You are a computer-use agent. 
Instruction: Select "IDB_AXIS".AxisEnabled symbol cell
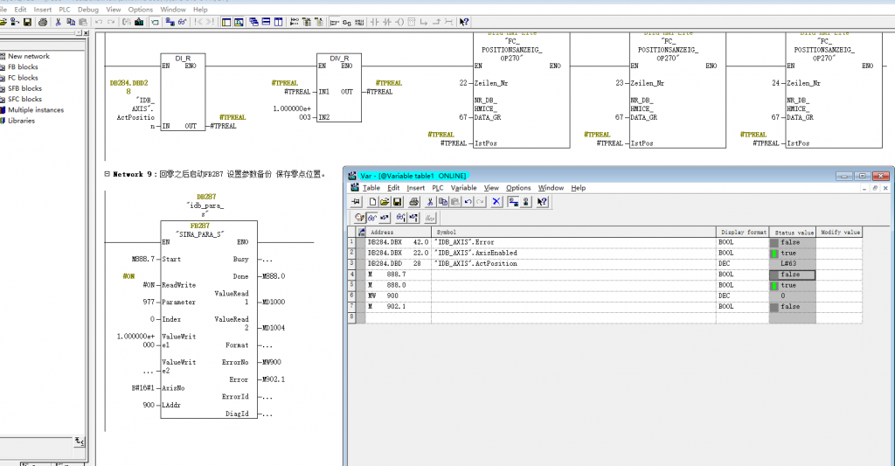click(x=573, y=253)
